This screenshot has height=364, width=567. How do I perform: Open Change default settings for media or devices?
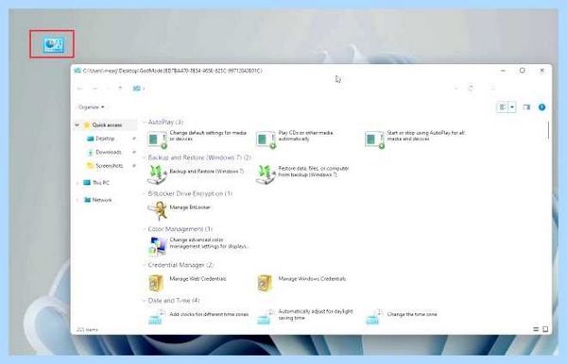[x=198, y=139]
